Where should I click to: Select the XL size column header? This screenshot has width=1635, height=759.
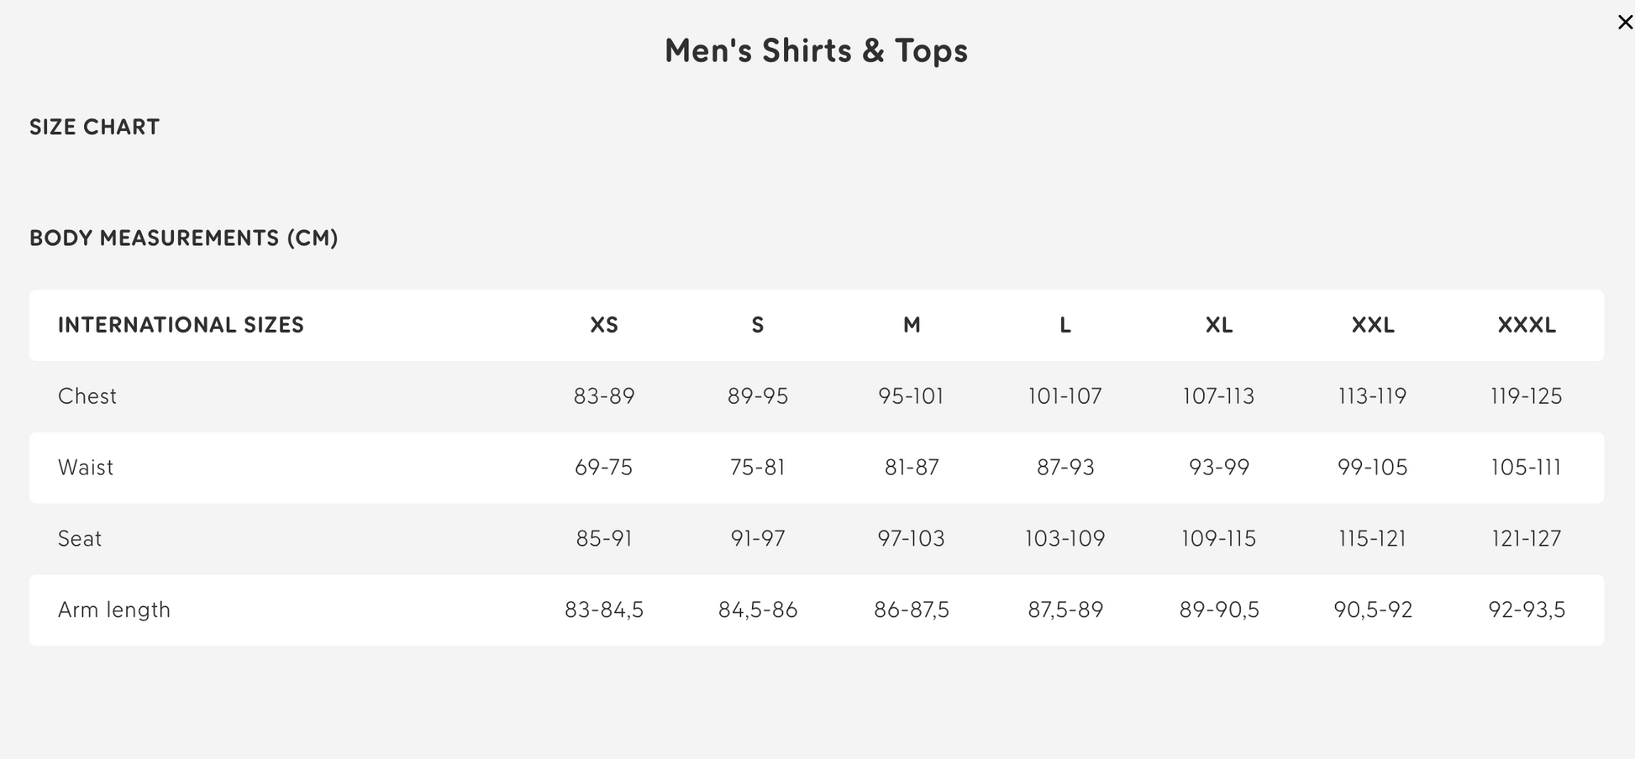pyautogui.click(x=1218, y=326)
